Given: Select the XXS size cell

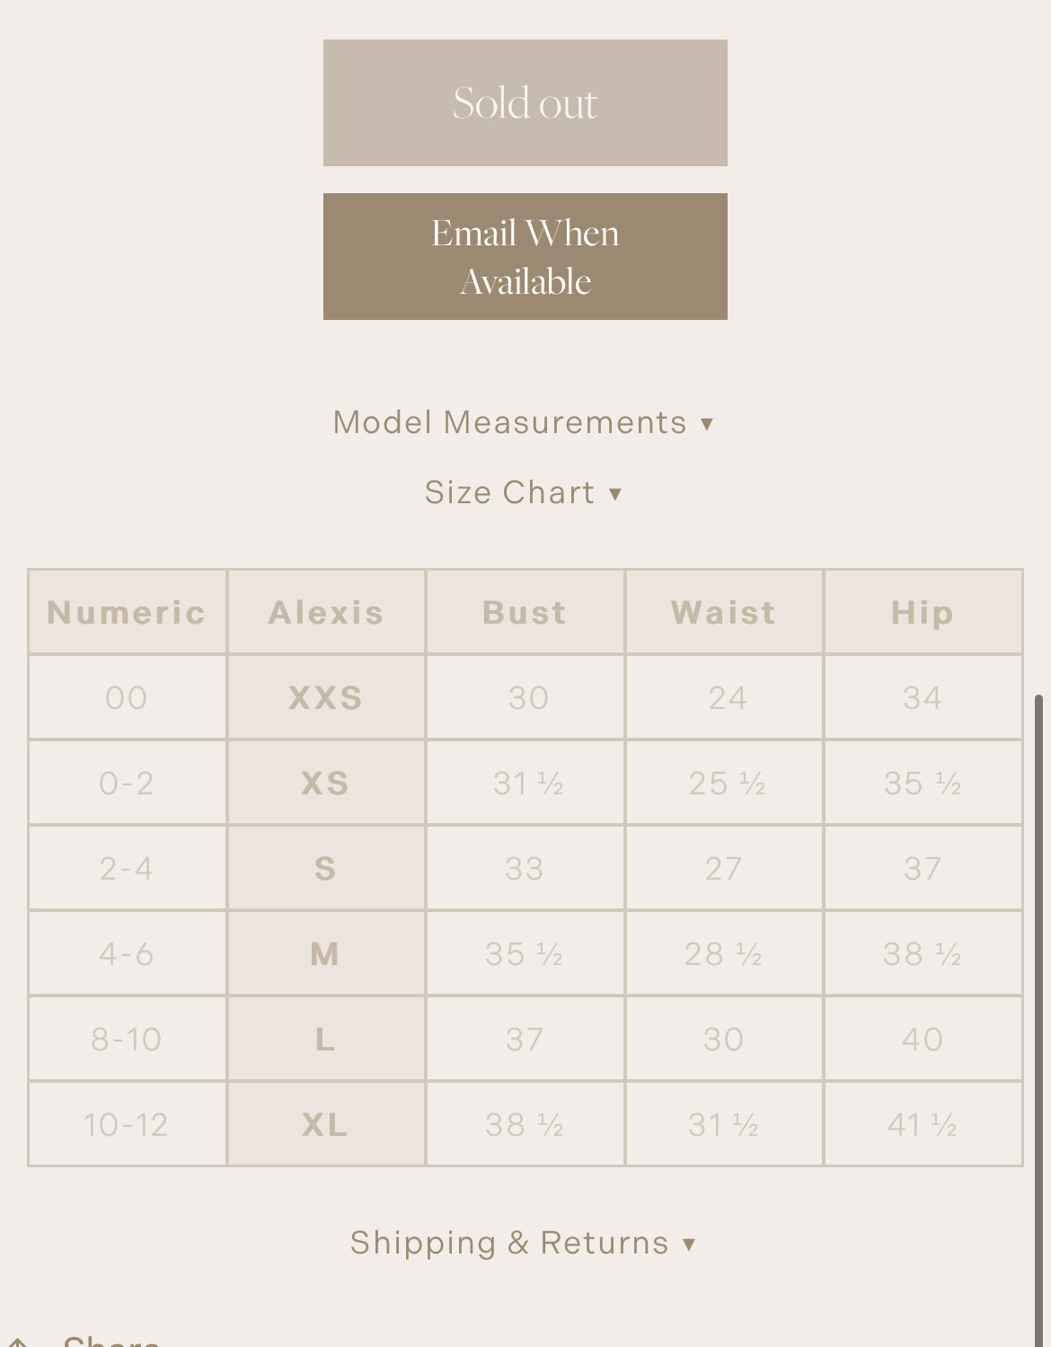Looking at the screenshot, I should 326,698.
